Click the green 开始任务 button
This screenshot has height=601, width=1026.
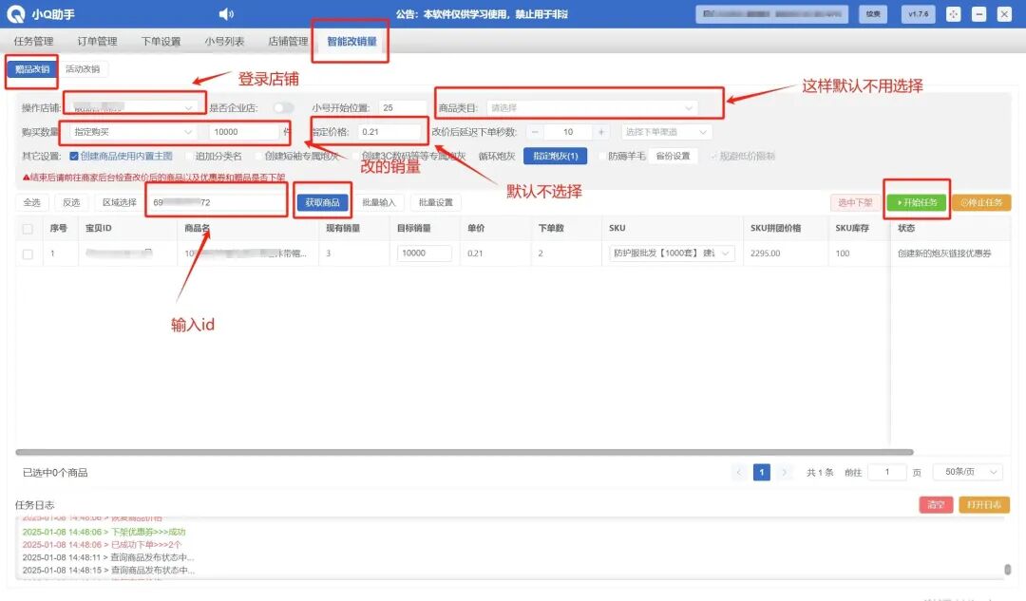[917, 203]
